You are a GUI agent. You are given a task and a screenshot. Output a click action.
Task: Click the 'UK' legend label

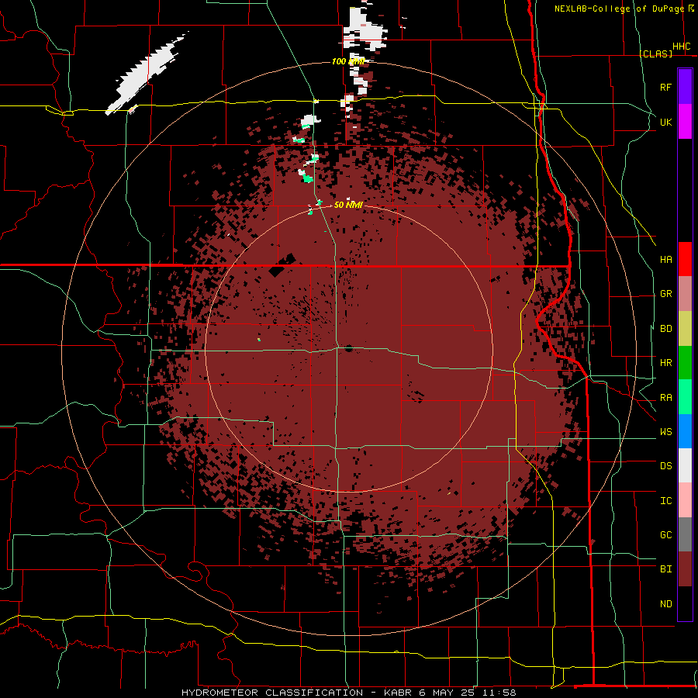click(x=665, y=122)
